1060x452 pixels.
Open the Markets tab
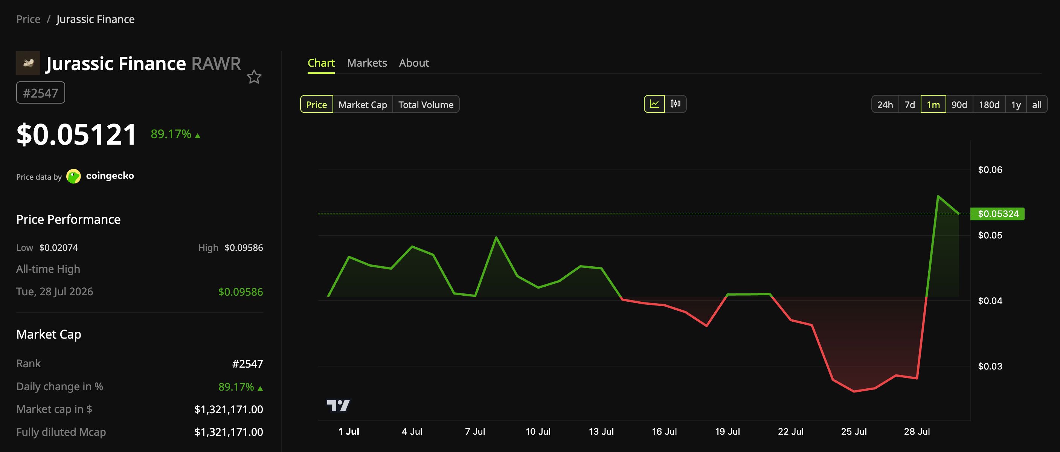(367, 63)
